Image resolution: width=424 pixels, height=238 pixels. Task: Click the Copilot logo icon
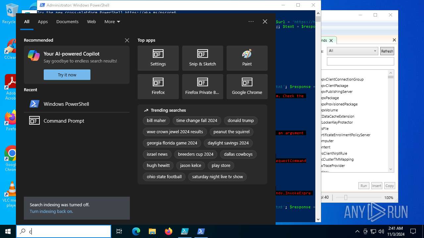pyautogui.click(x=34, y=56)
